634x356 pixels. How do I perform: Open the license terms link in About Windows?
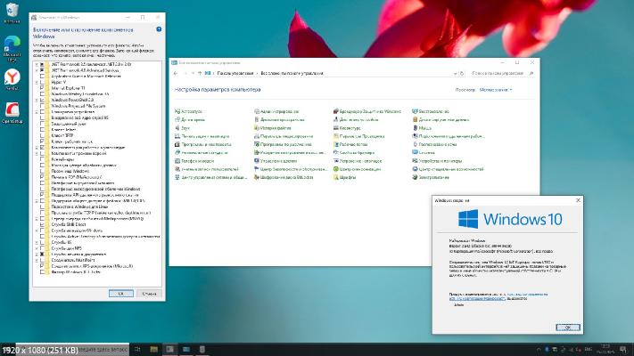point(498,296)
